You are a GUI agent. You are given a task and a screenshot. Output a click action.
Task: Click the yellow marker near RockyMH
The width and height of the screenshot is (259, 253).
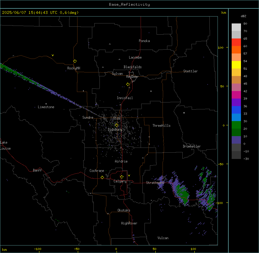tap(75, 61)
